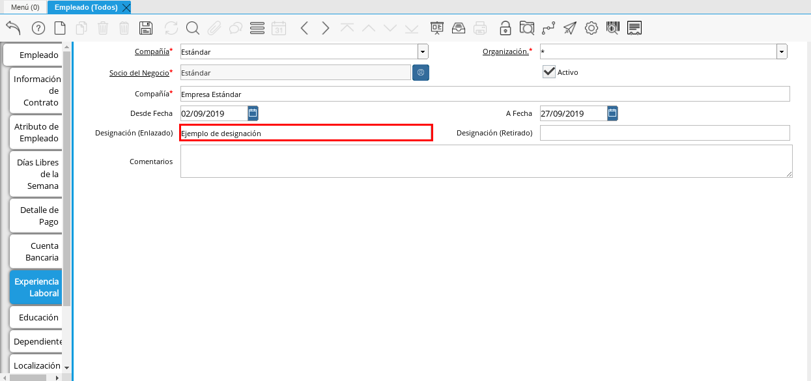Create a new record with the blank page icon
Viewport: 811px width, 381px height.
[60, 28]
